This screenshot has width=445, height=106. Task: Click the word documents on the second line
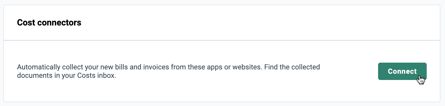click(x=35, y=75)
